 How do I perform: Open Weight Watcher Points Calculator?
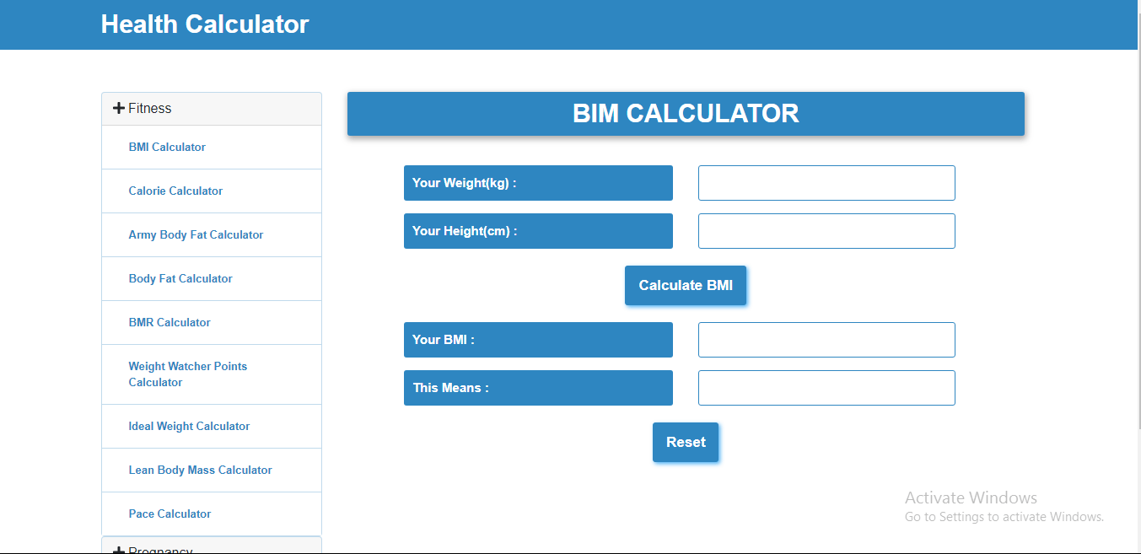click(188, 374)
